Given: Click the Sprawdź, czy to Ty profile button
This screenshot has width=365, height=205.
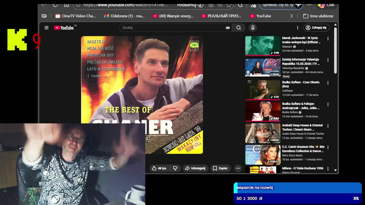Looking at the screenshot, I should 281,5.
